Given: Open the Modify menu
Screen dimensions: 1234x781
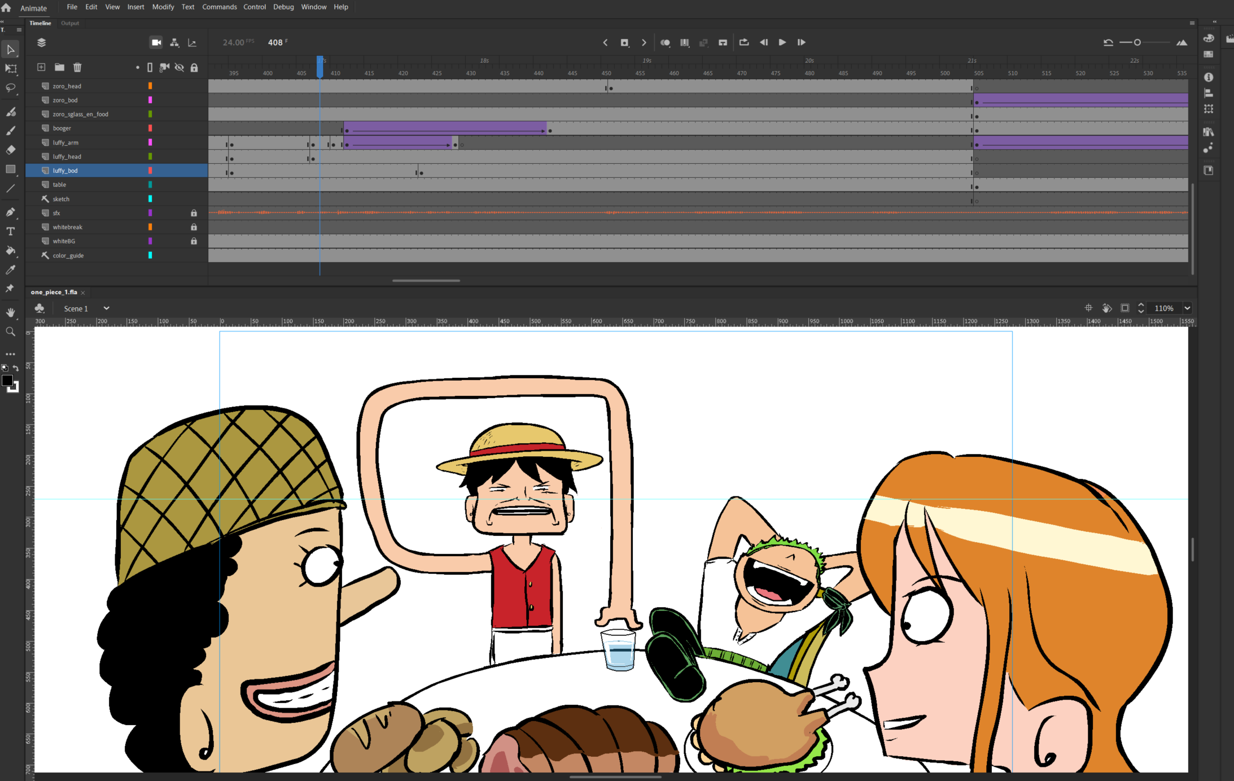Looking at the screenshot, I should pyautogui.click(x=163, y=7).
